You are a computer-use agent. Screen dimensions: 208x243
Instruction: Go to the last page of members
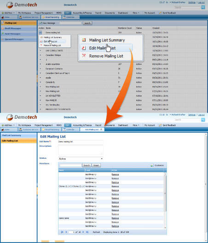pyautogui.click(x=87, y=232)
